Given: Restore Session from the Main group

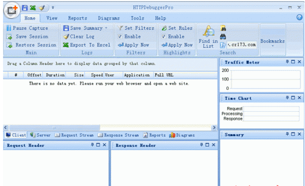Looking at the screenshot, I should [31, 45].
